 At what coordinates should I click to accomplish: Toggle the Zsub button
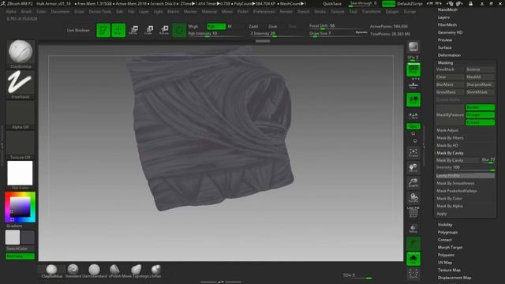point(273,26)
